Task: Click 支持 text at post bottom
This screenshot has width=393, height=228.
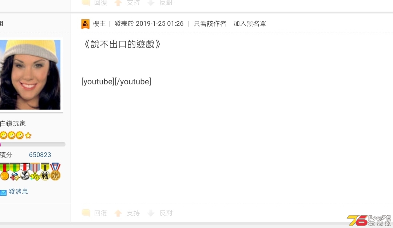Action: point(133,213)
